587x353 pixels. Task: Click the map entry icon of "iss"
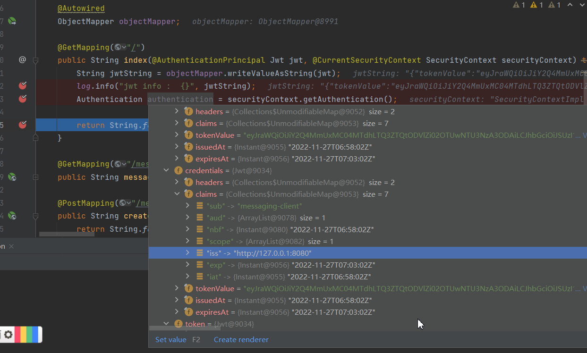tap(200, 253)
